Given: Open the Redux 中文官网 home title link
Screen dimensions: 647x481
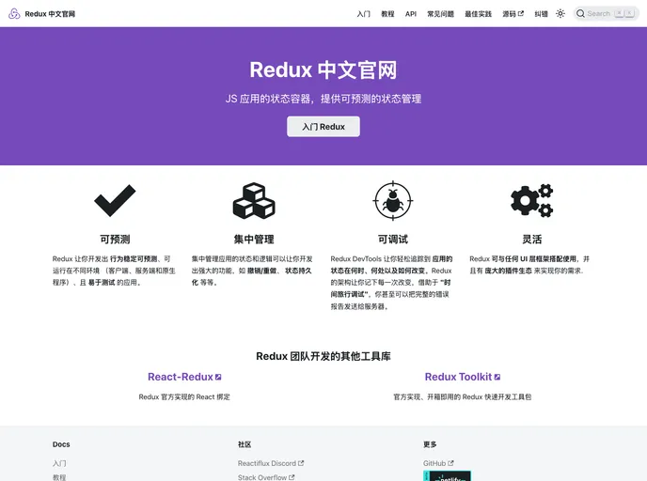Looking at the screenshot, I should (x=50, y=14).
